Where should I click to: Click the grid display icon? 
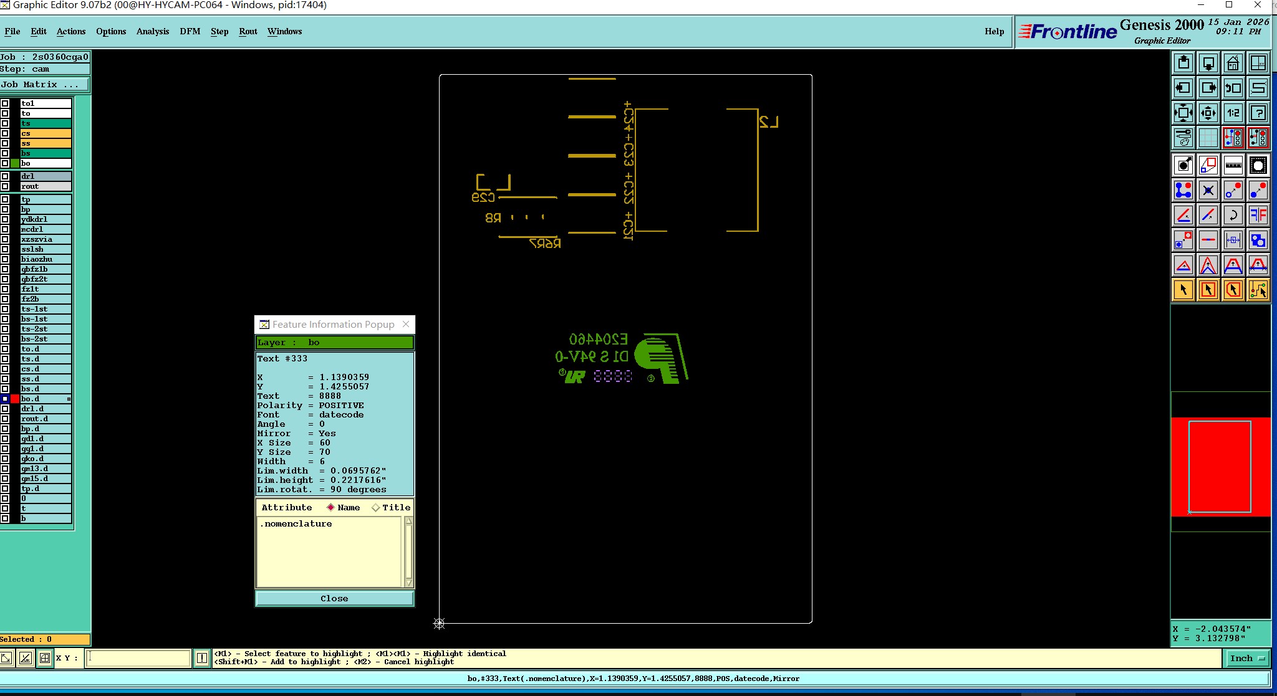point(1208,138)
